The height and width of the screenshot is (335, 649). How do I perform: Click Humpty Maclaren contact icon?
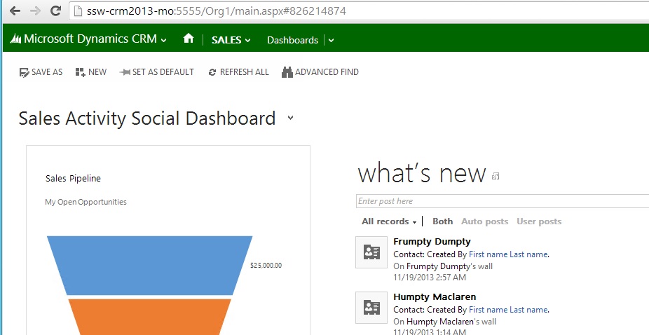coord(371,307)
